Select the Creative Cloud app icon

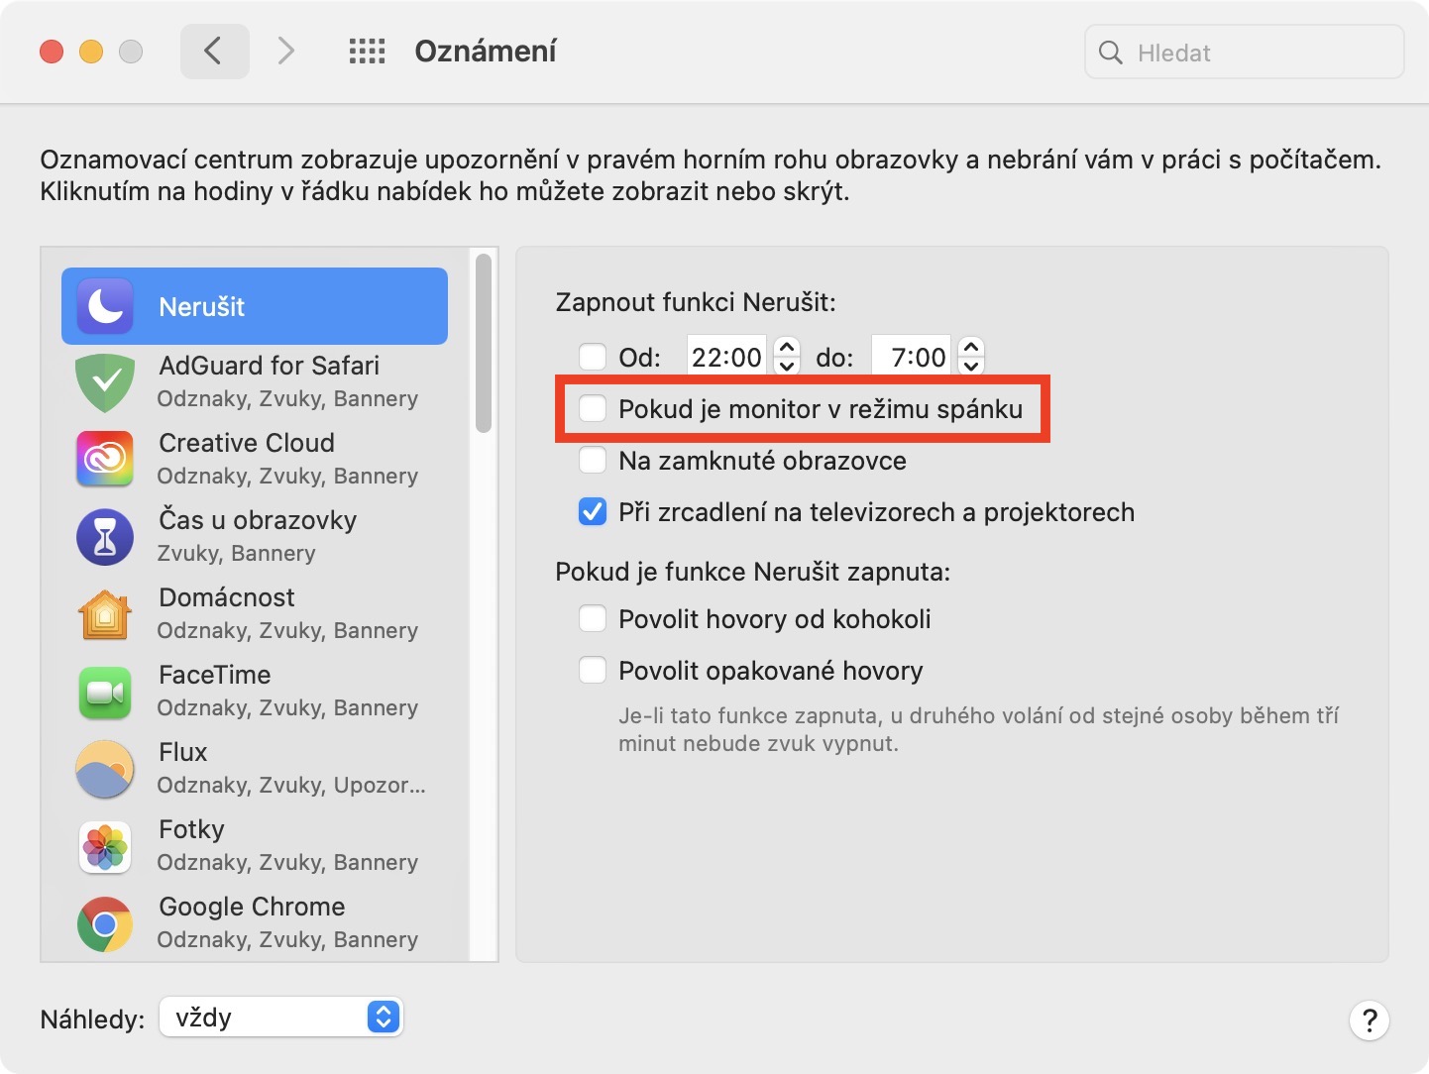click(x=105, y=459)
